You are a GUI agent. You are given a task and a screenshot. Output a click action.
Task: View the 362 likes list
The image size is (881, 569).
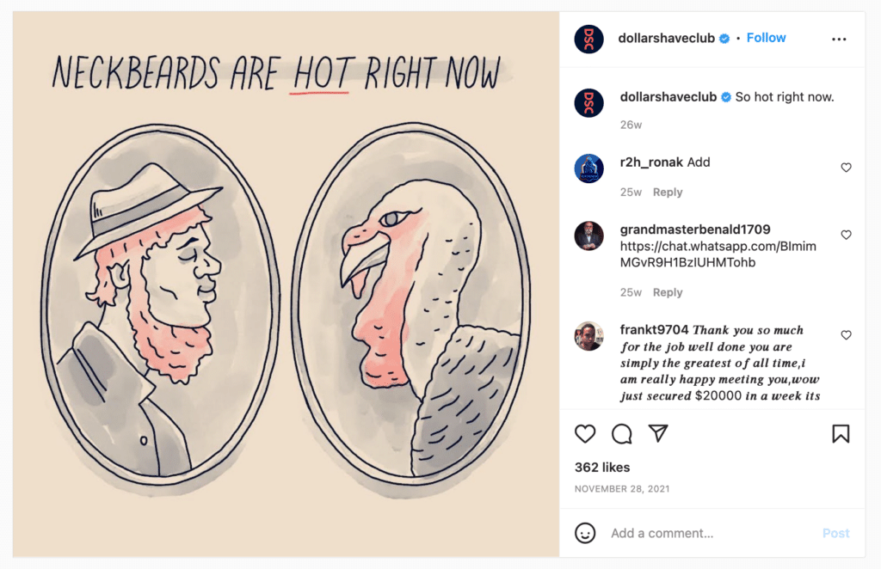click(x=602, y=468)
